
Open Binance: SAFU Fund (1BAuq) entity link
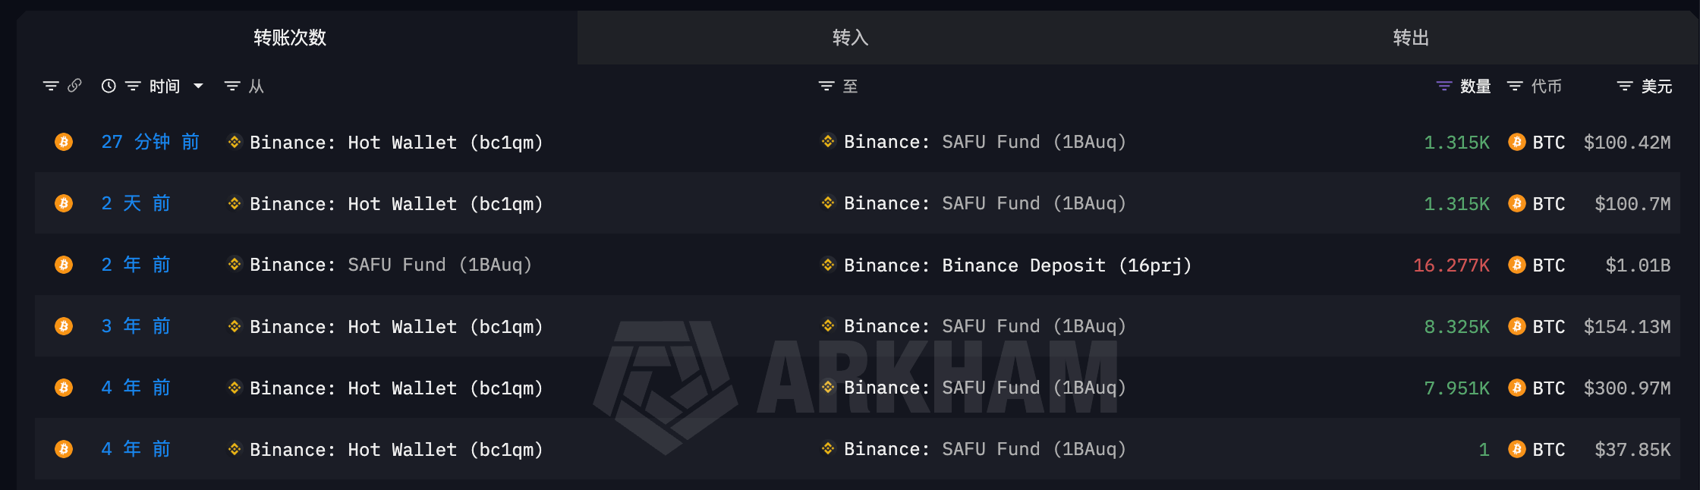[982, 142]
